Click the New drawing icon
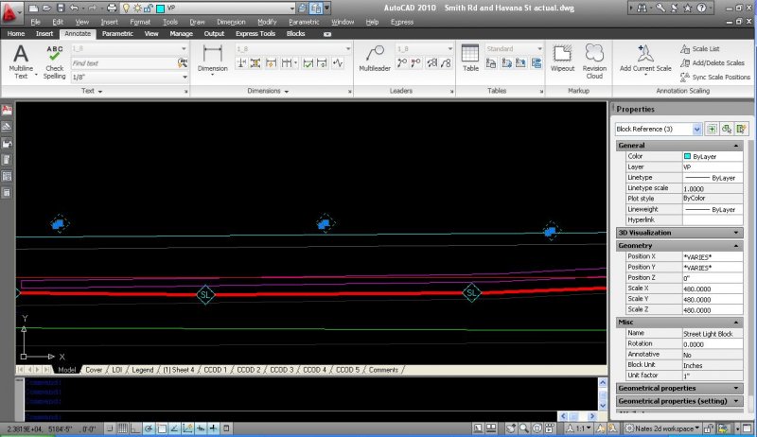This screenshot has height=437, width=757. point(33,9)
